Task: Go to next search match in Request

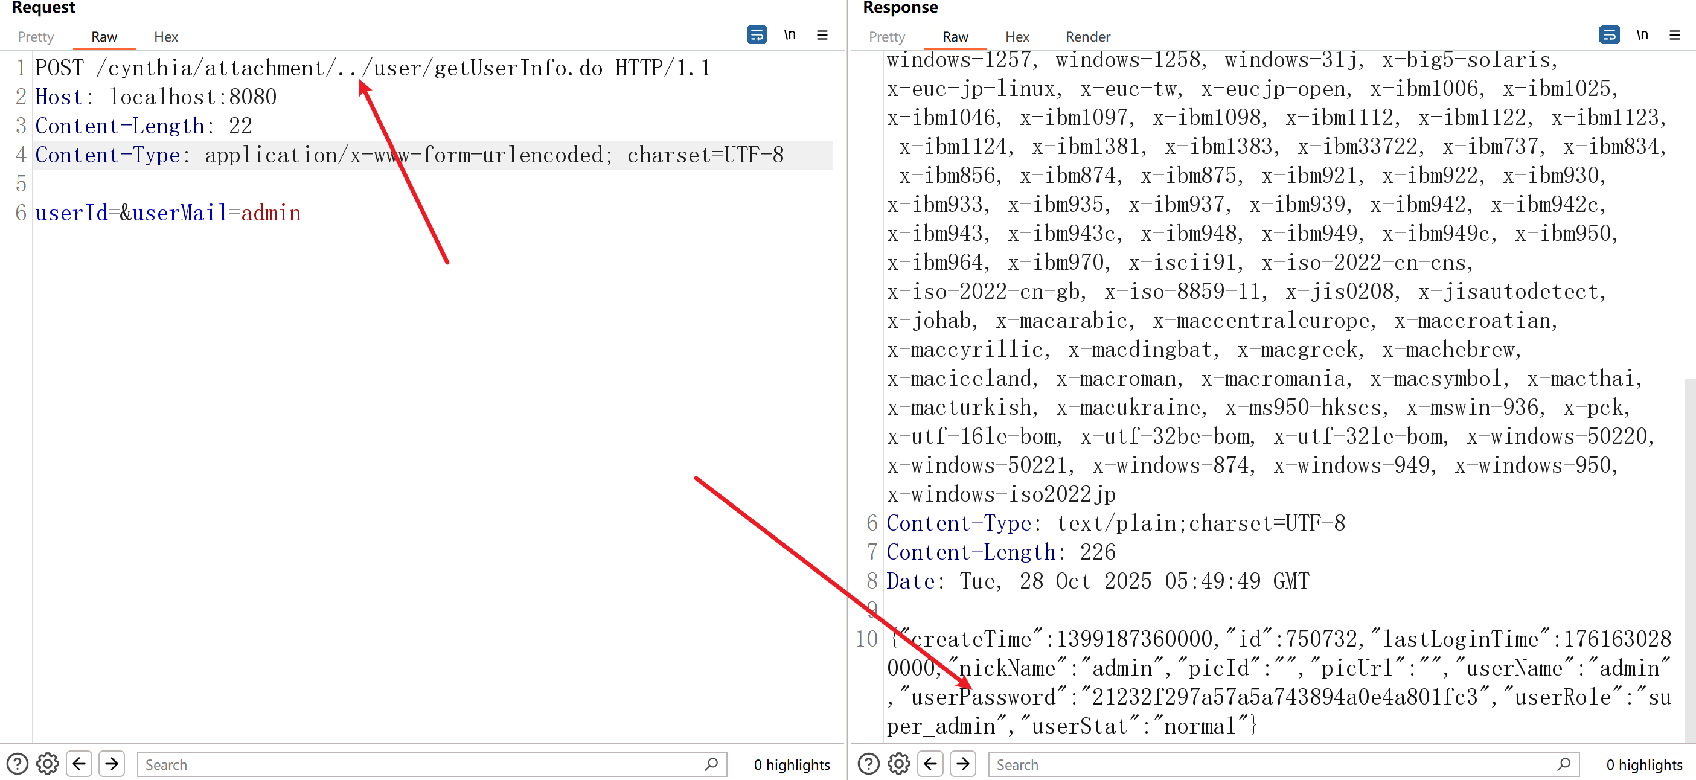Action: click(111, 764)
